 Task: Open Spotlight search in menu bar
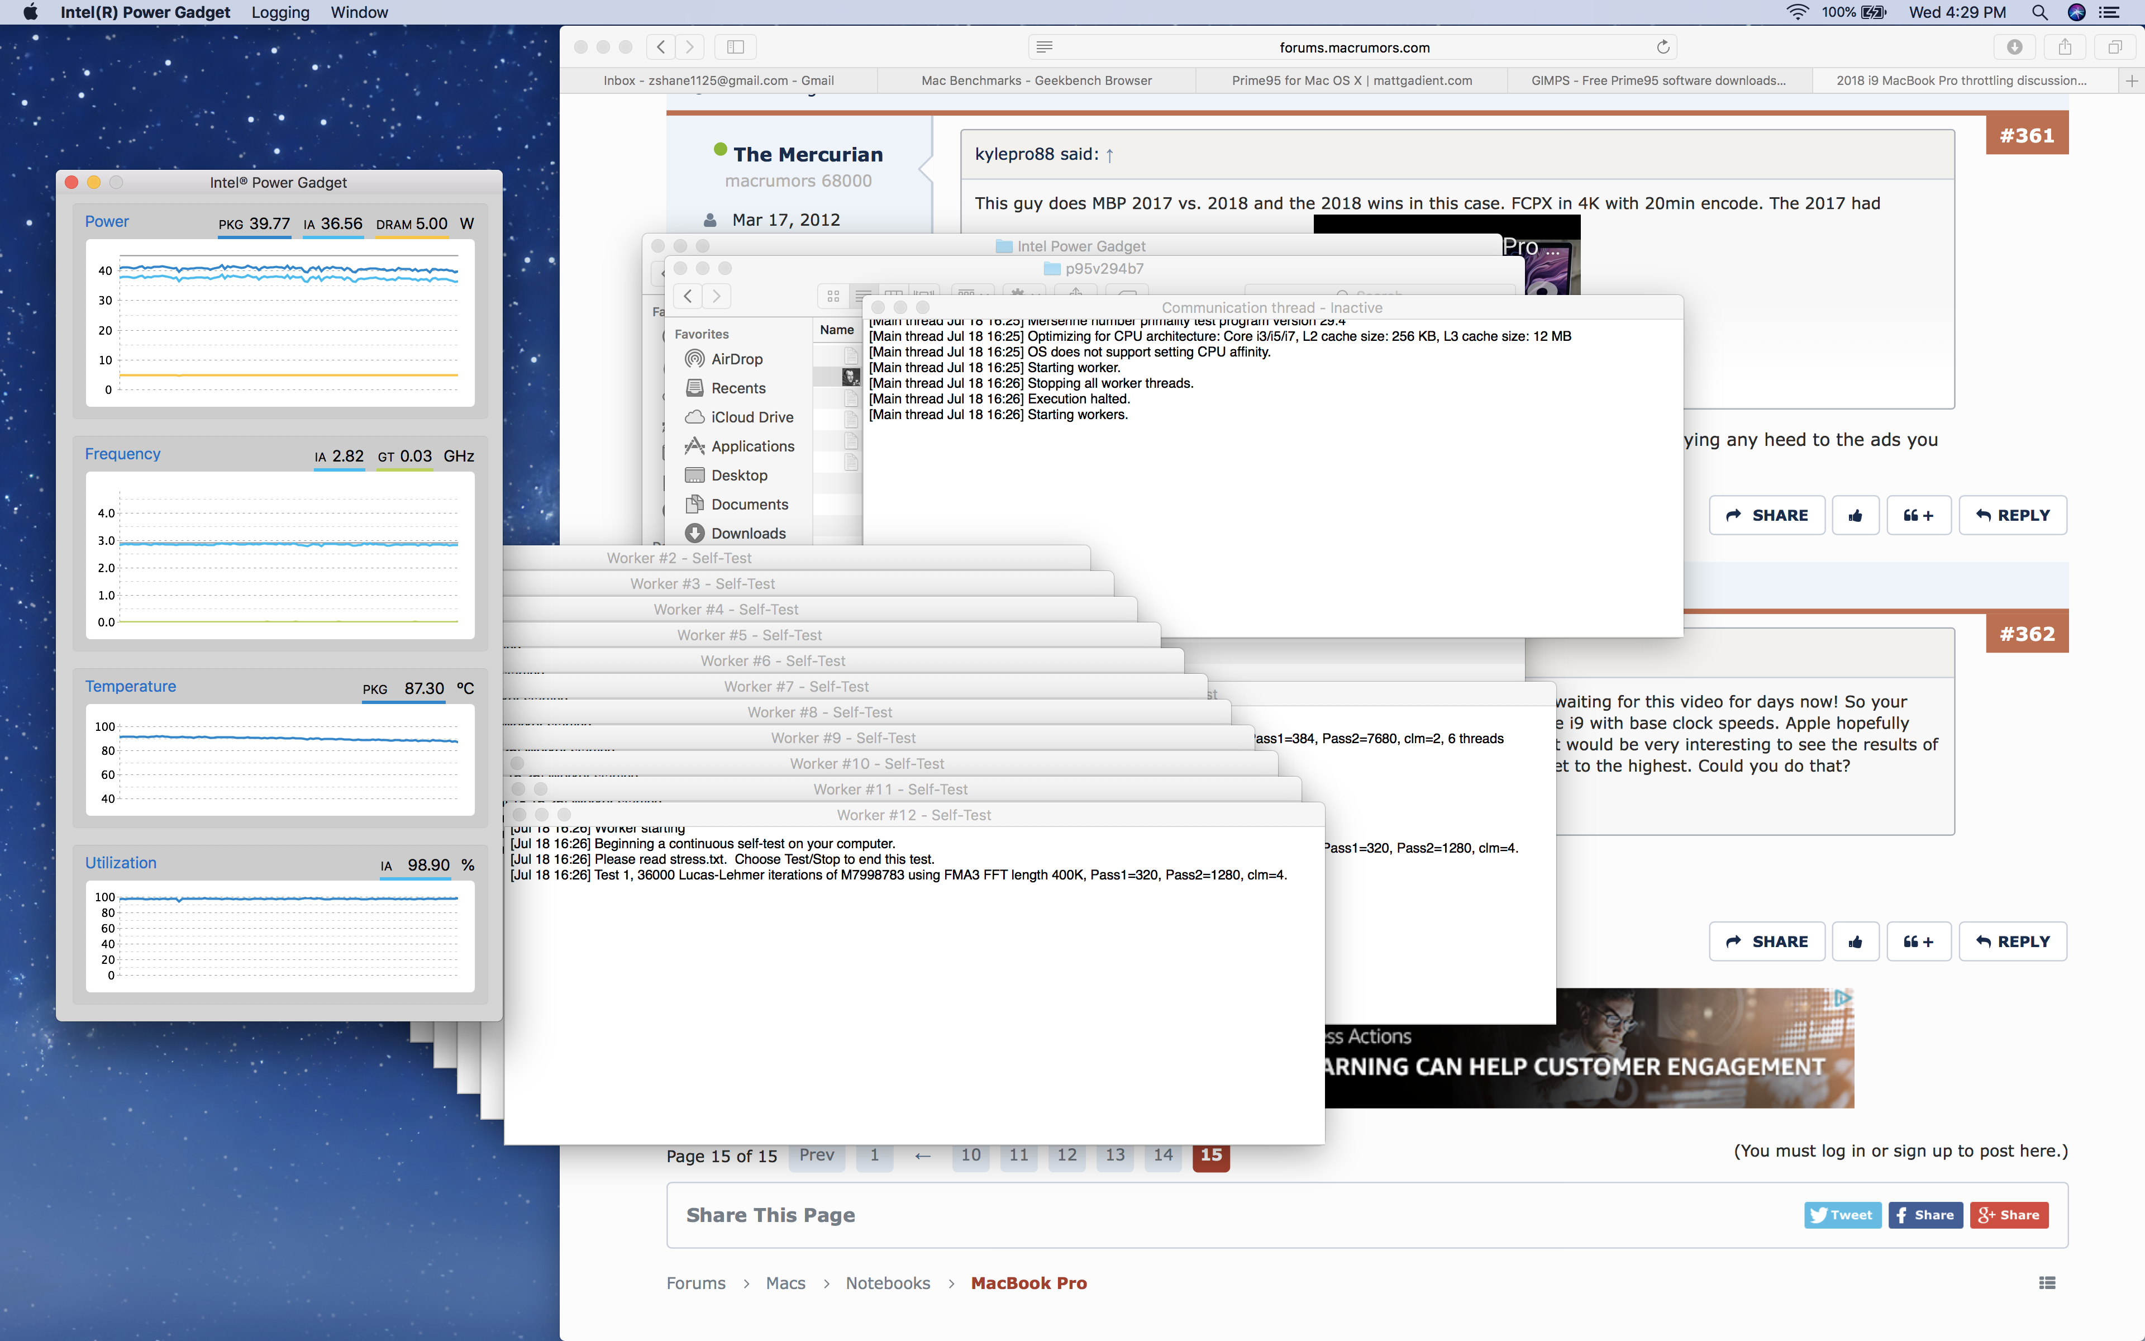pyautogui.click(x=2039, y=12)
